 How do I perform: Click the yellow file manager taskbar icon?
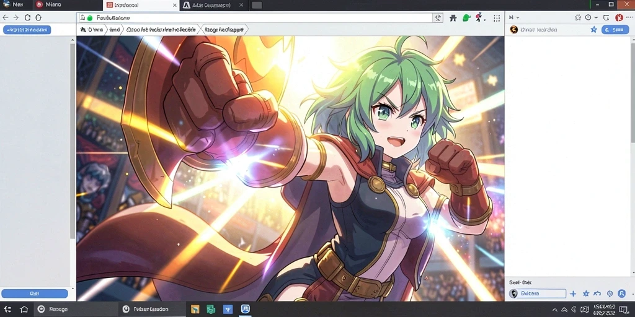(195, 310)
